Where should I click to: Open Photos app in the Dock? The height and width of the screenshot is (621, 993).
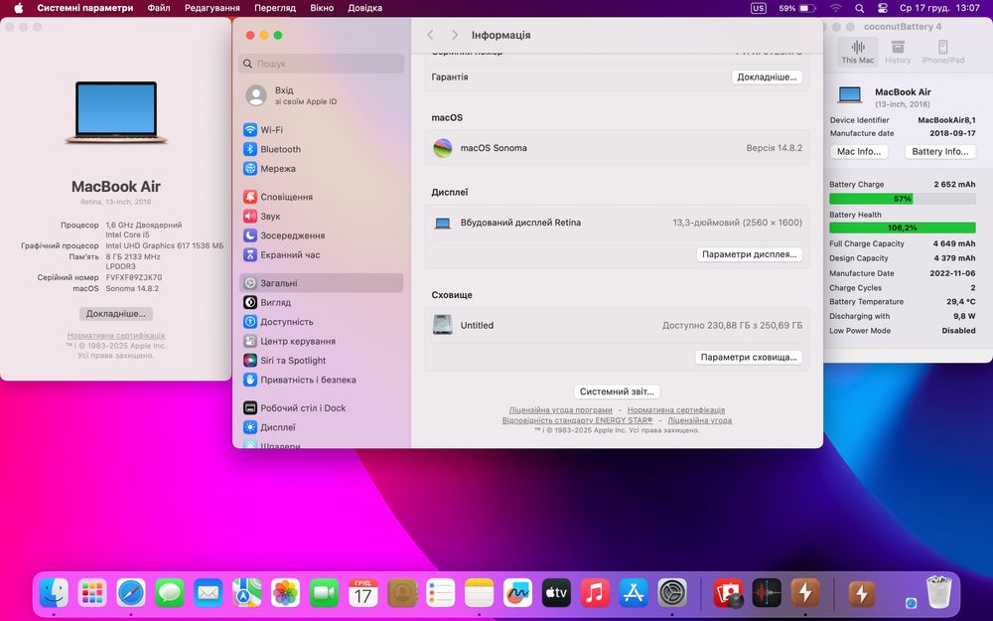tap(286, 594)
